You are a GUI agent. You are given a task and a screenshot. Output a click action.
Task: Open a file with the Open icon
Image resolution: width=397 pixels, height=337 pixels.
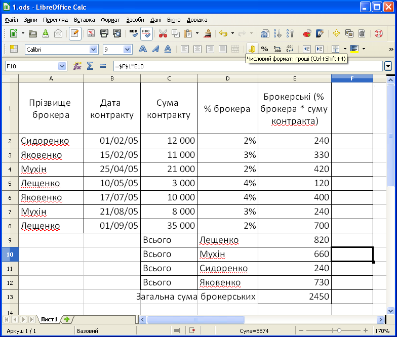(x=33, y=33)
